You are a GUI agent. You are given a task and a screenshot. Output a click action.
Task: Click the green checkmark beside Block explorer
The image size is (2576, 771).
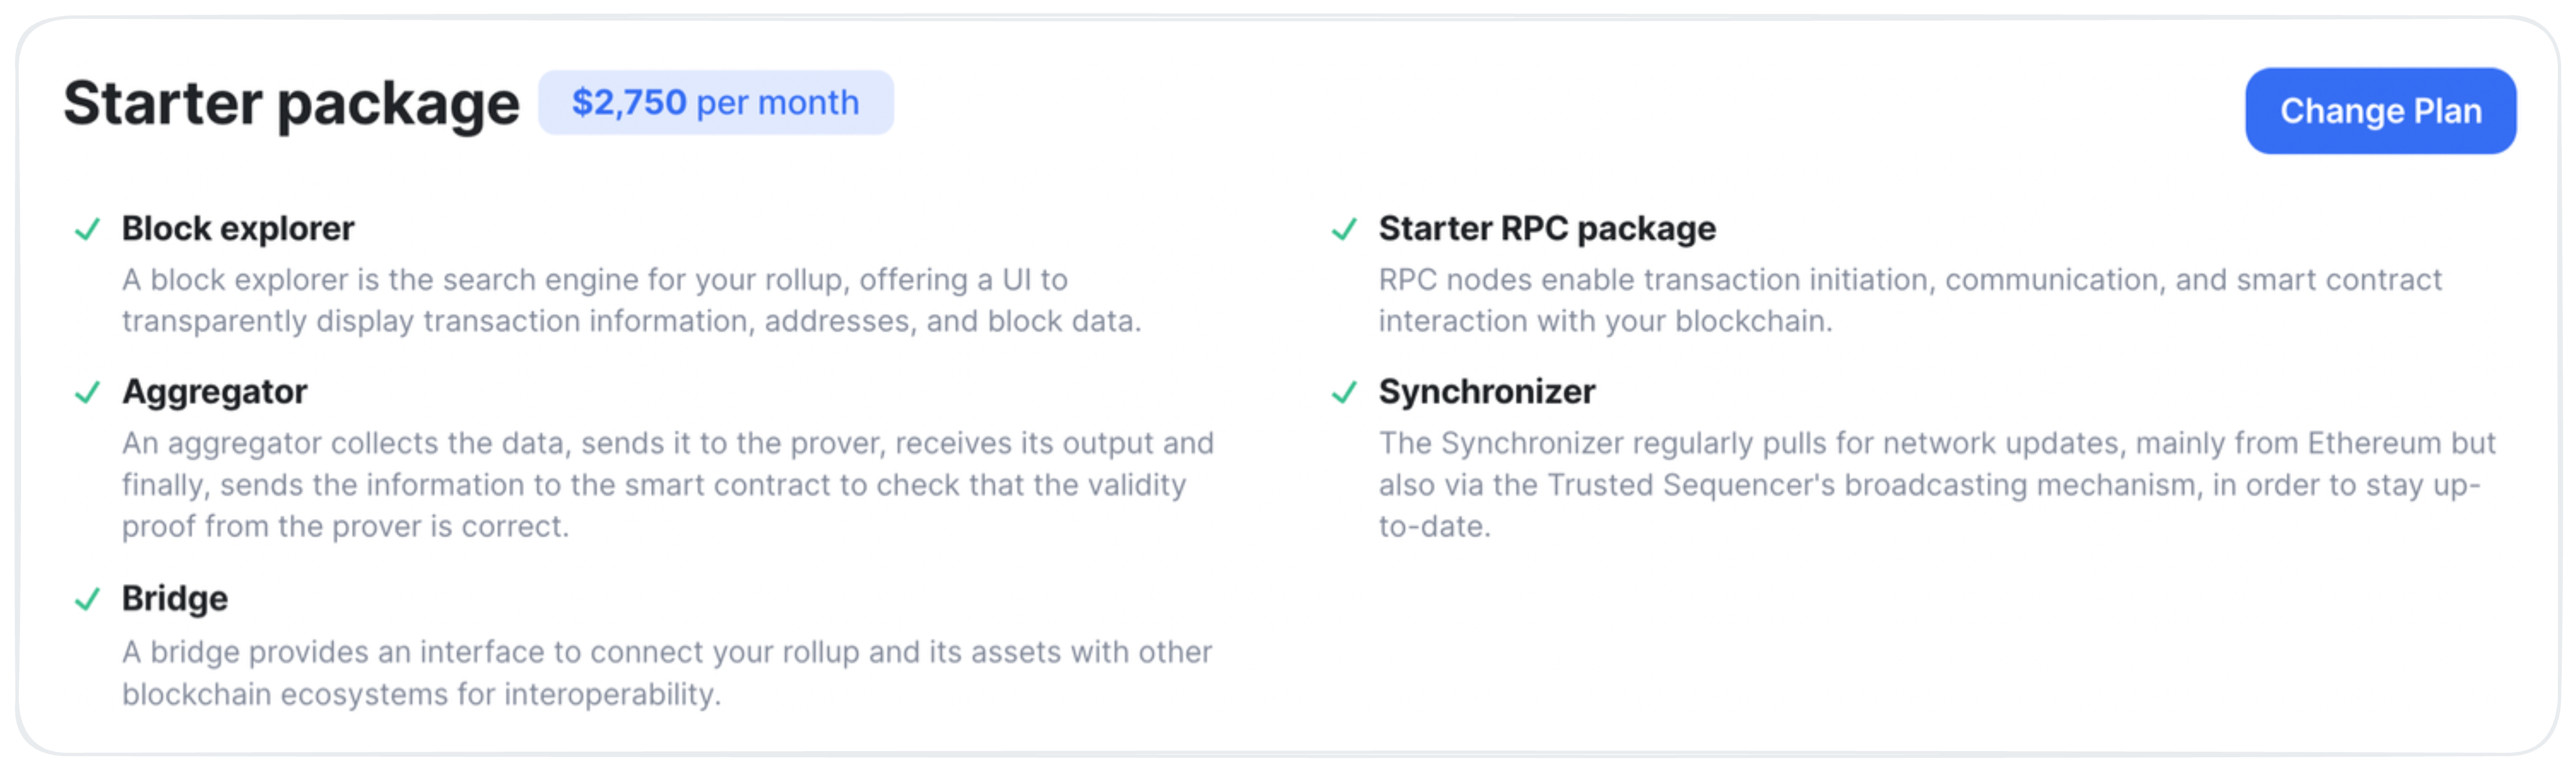coord(88,229)
